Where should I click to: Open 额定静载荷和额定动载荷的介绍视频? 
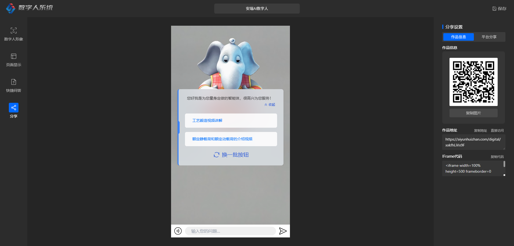pyautogui.click(x=231, y=139)
